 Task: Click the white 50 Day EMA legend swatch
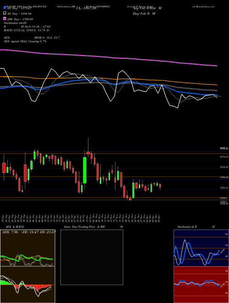(x=5, y=13)
